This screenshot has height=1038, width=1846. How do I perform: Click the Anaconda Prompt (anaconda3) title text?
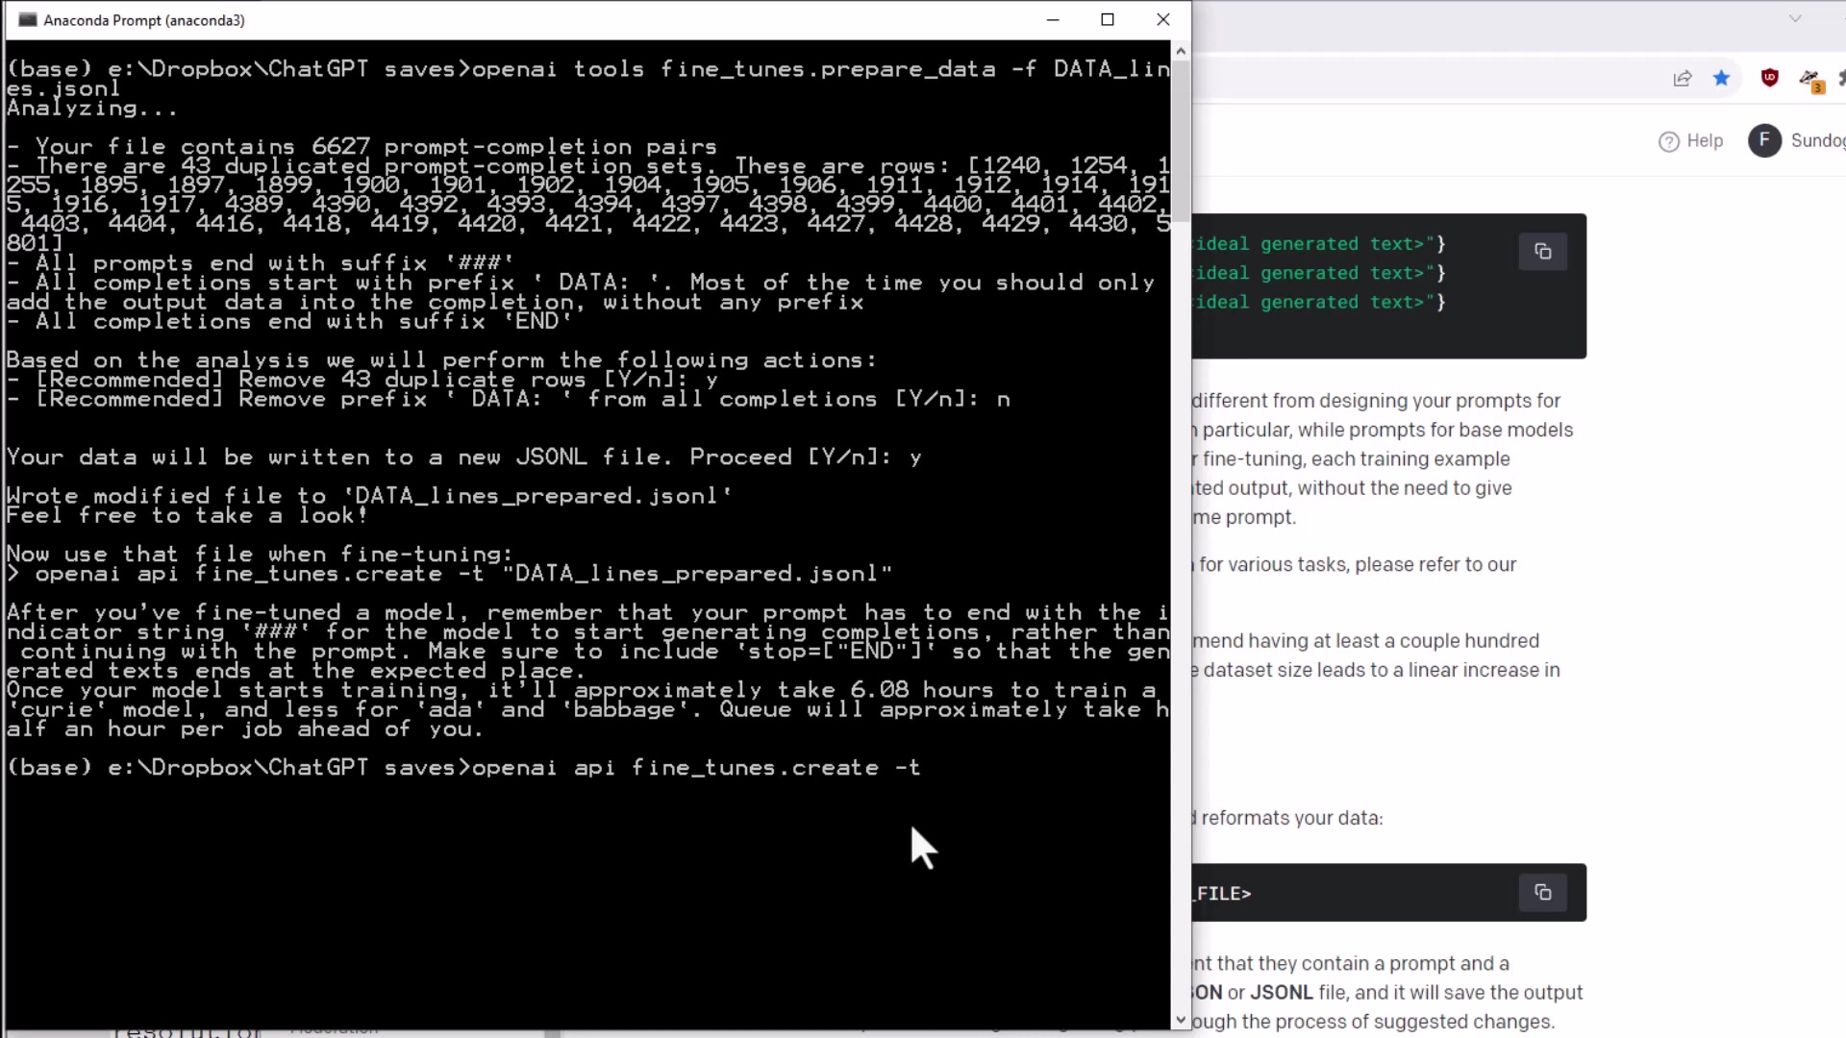(x=144, y=20)
